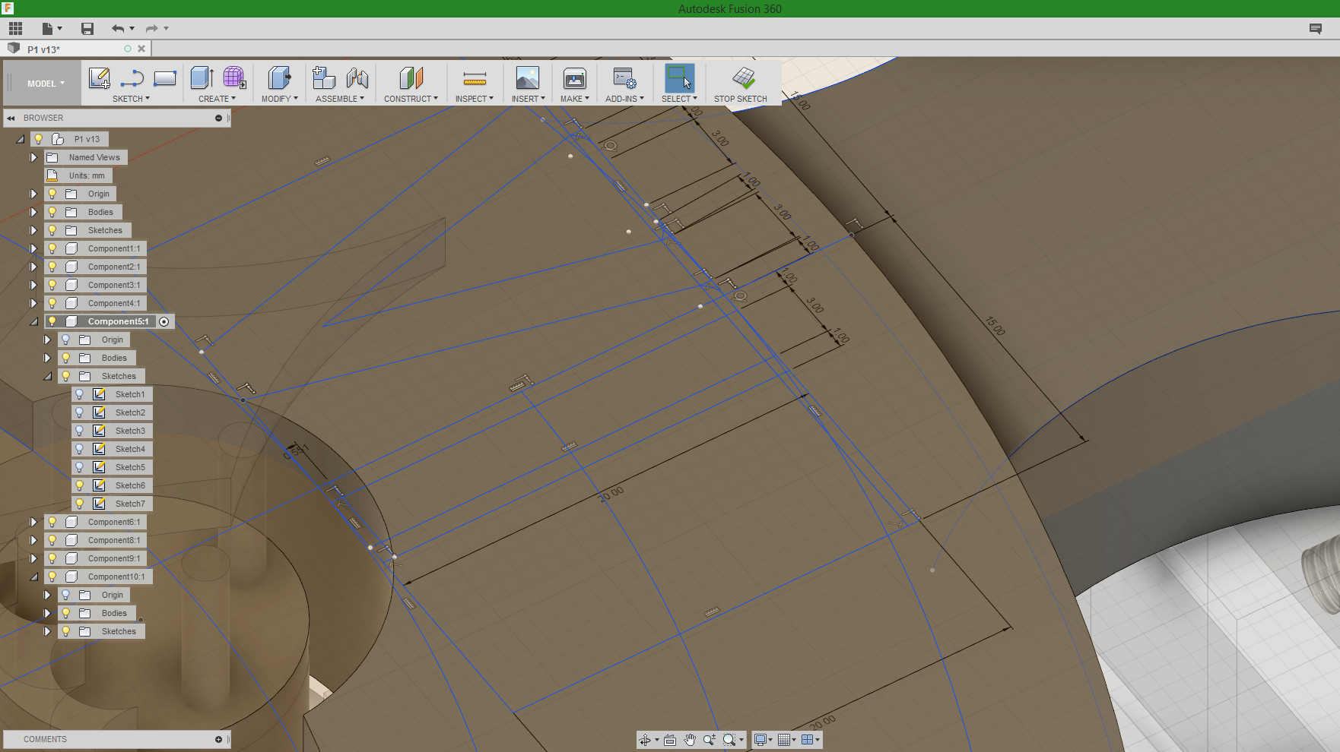This screenshot has height=752, width=1340.
Task: Select the Measure inspect icon
Action: point(475,78)
